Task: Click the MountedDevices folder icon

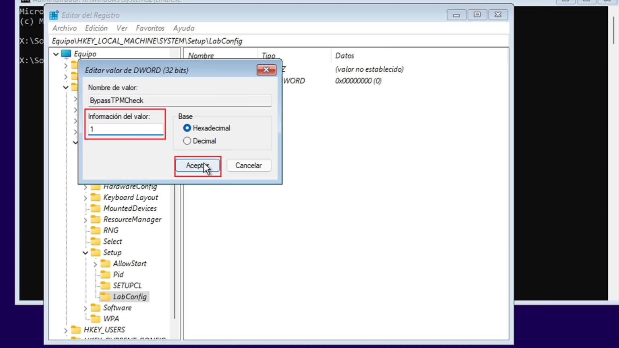Action: coord(96,208)
